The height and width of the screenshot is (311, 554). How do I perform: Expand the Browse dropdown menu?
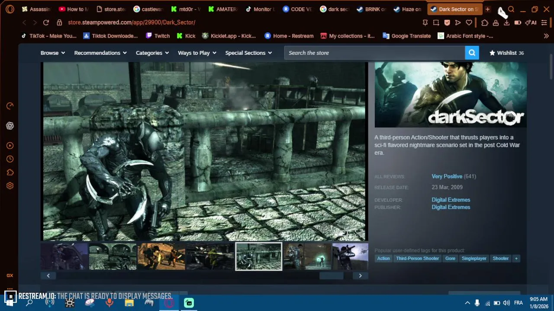(53, 53)
